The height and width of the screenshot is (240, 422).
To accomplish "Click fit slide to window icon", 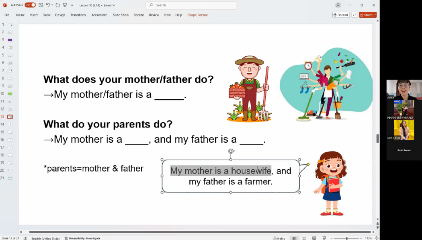I will pos(377,238).
